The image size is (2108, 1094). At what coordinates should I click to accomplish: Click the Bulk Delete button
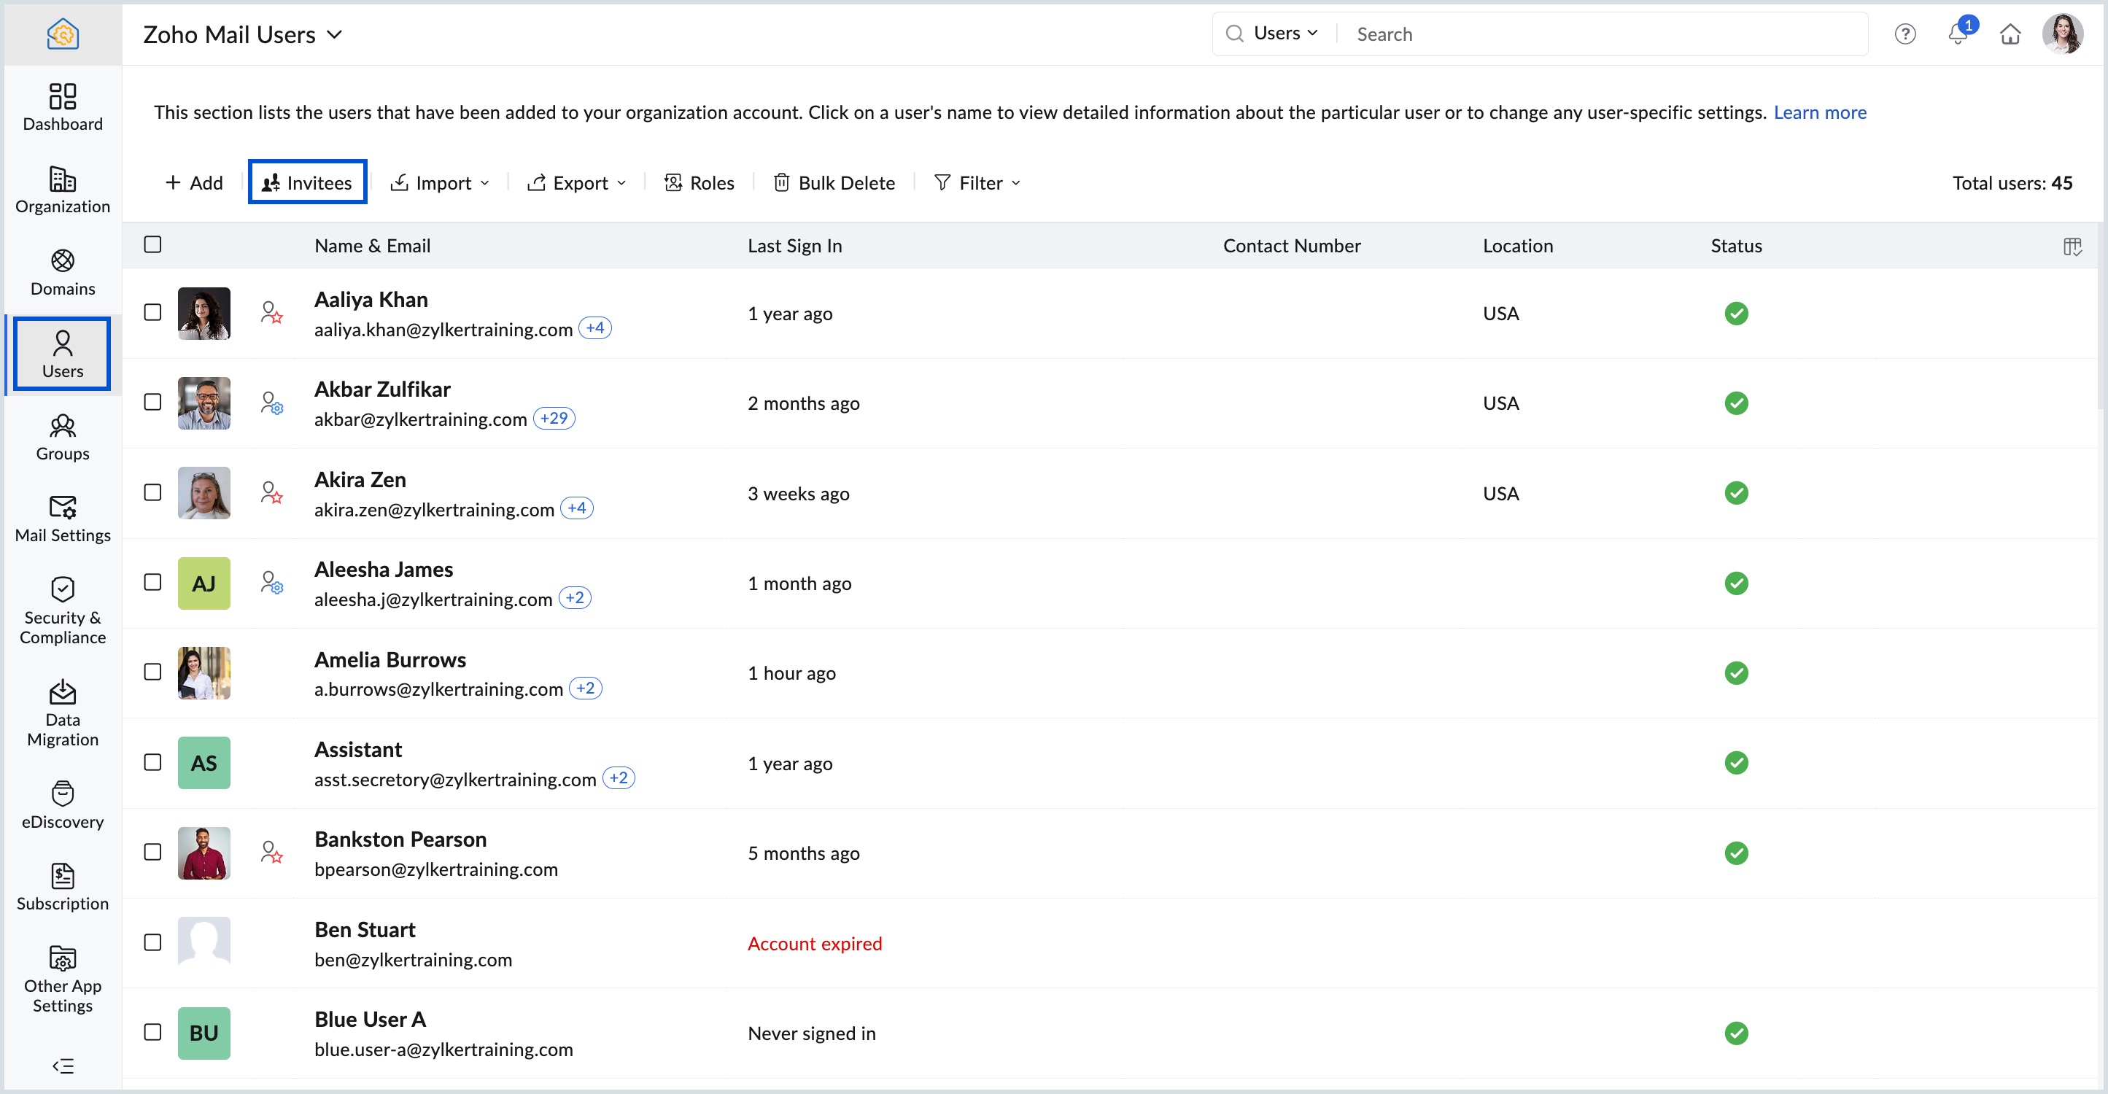click(834, 183)
